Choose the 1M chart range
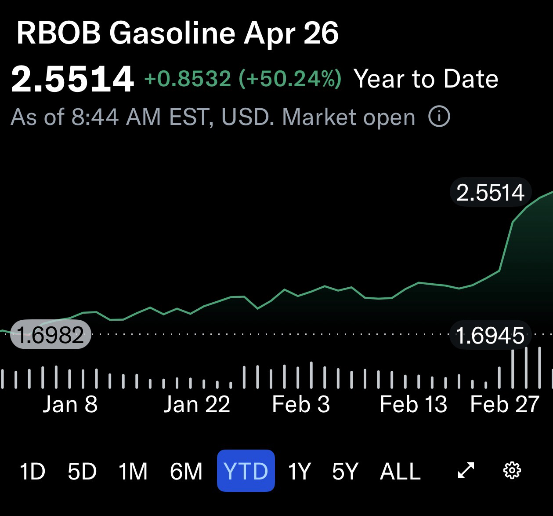553x516 pixels. [133, 471]
